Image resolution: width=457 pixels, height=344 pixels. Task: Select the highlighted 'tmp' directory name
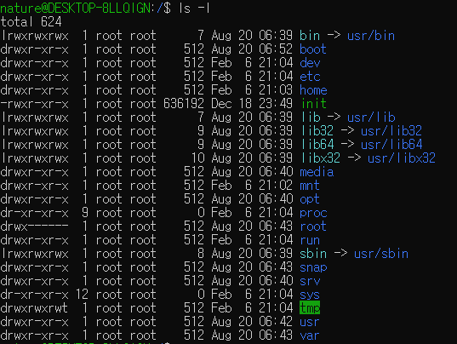coord(310,308)
